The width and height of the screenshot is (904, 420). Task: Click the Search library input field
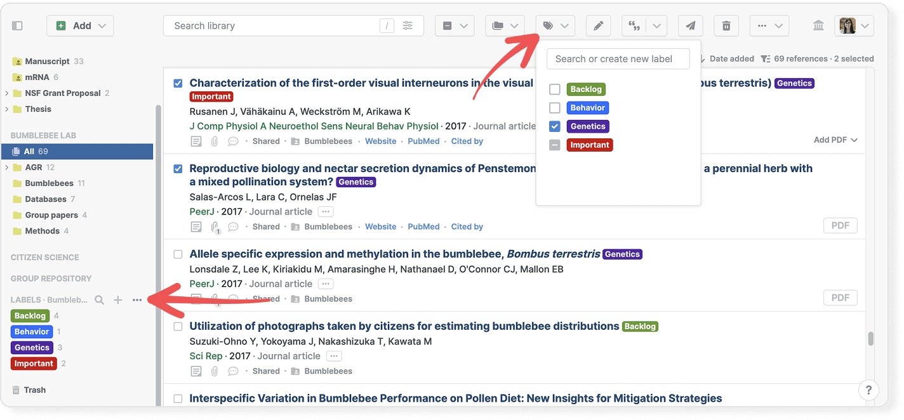coord(273,26)
